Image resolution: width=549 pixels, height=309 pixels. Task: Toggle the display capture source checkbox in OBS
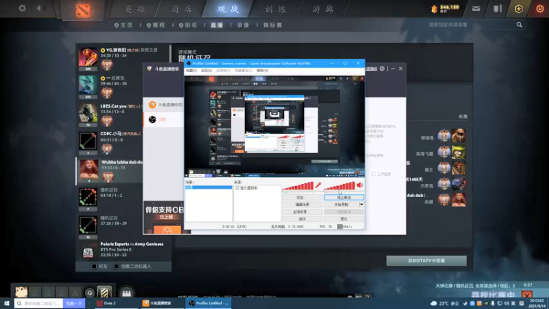point(237,188)
